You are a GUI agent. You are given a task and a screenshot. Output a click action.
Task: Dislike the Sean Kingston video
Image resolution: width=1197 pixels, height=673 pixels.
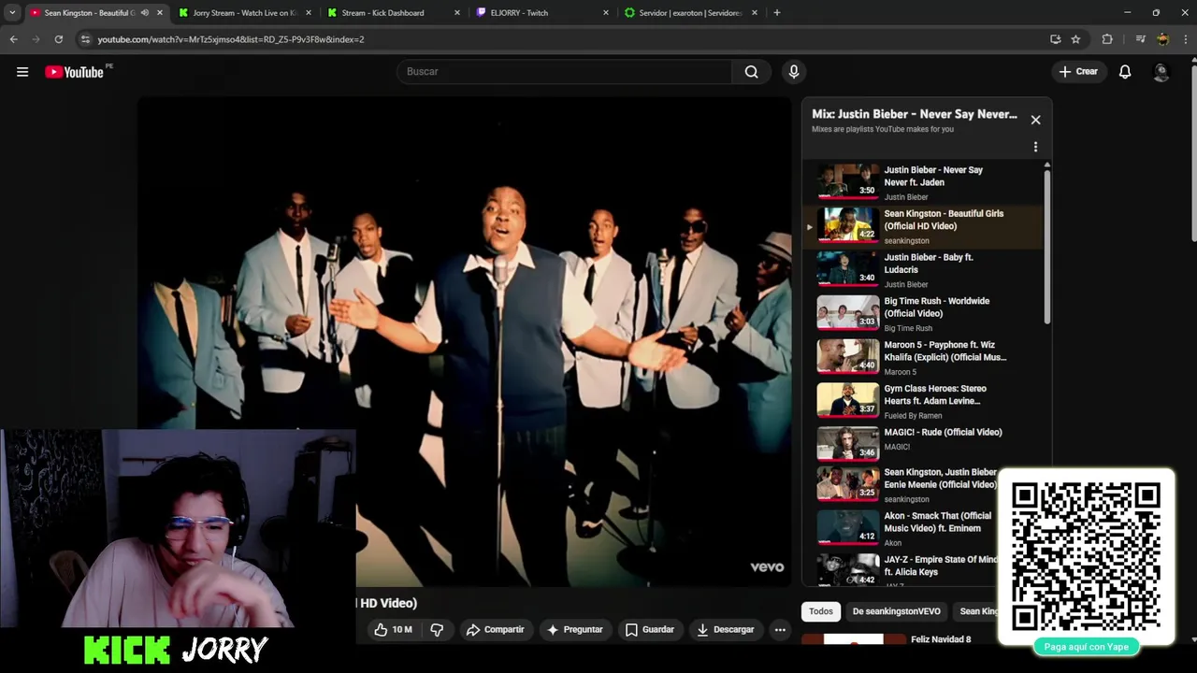point(437,630)
